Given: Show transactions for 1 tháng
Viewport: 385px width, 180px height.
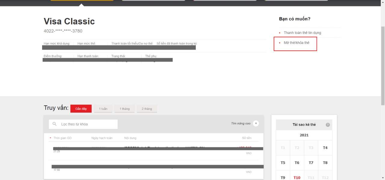Looking at the screenshot, I should click(x=125, y=109).
